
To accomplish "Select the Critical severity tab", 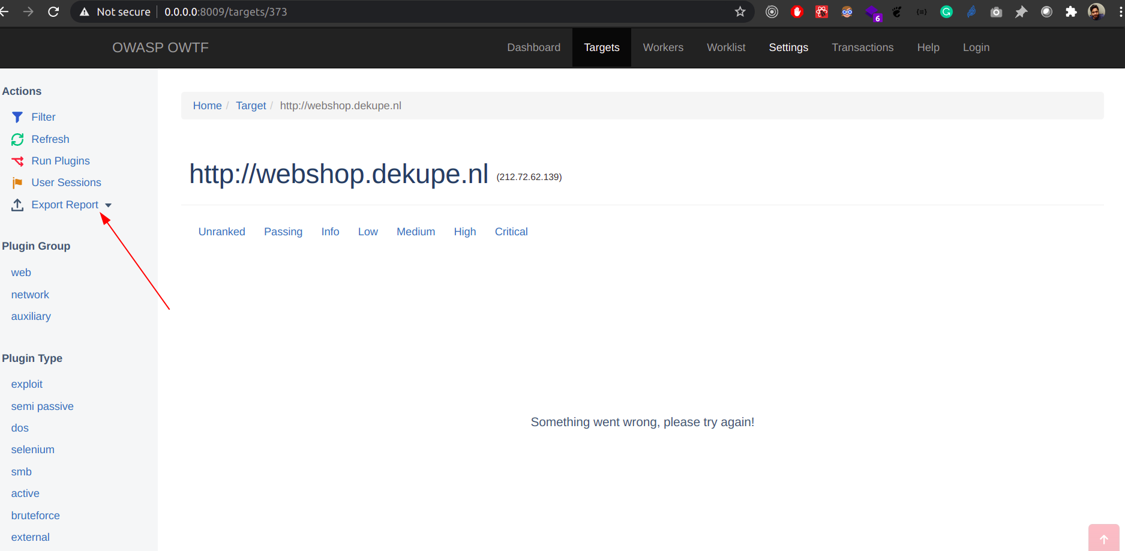I will (511, 232).
